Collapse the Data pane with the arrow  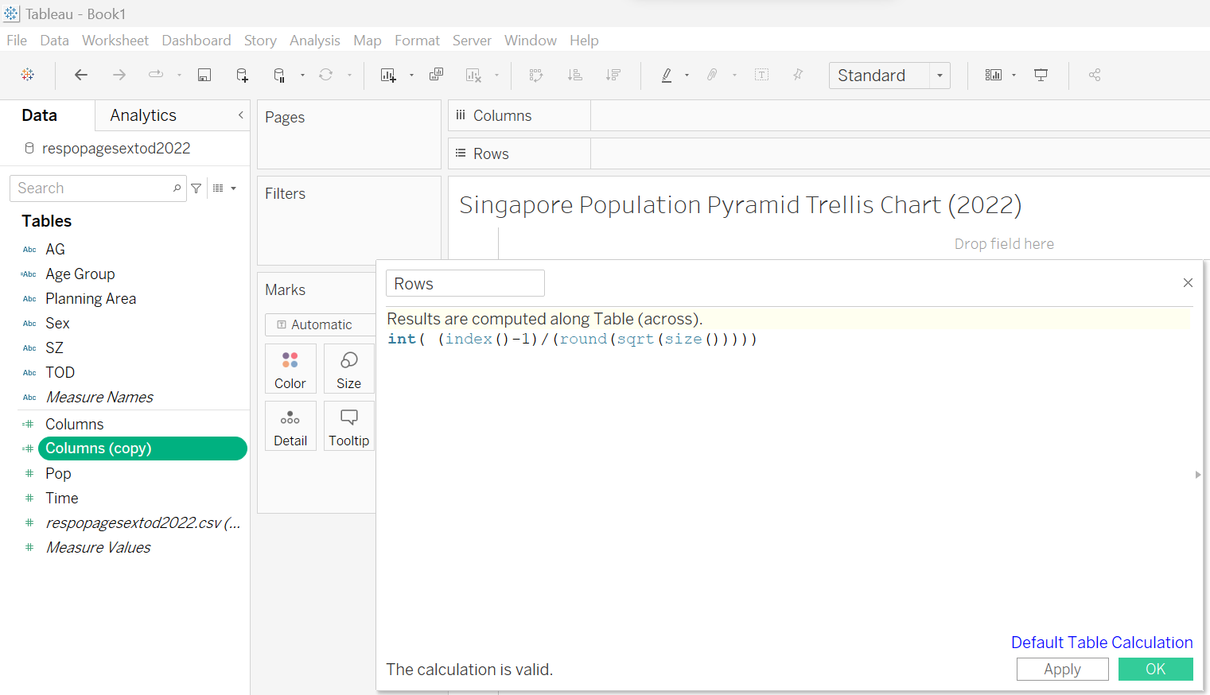(x=240, y=115)
